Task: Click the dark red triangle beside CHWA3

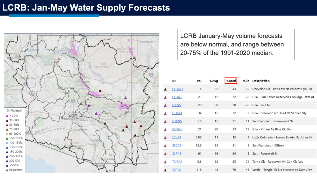Action: tap(165, 89)
